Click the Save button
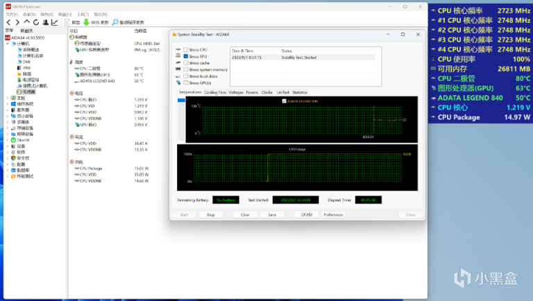This screenshot has width=533, height=301. (272, 215)
